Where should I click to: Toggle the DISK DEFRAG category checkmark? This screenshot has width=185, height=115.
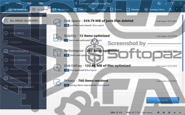tap(6, 60)
